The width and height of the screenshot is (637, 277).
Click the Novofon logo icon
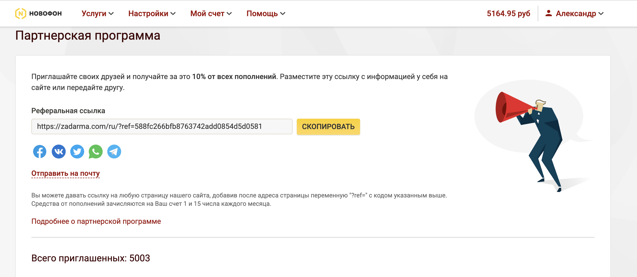pos(20,14)
